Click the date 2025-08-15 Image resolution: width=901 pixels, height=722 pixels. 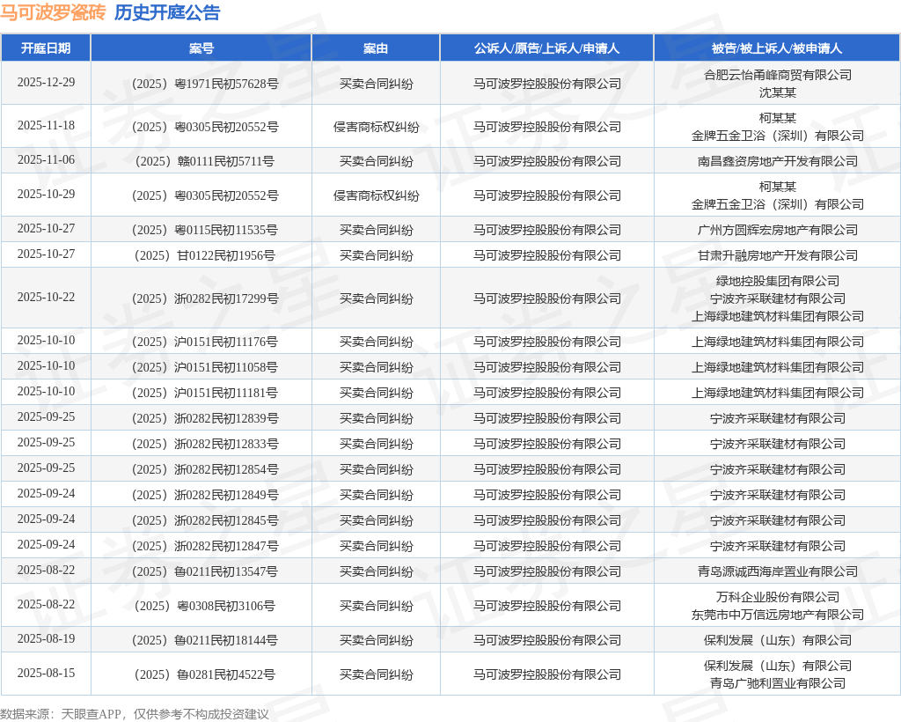(x=46, y=674)
